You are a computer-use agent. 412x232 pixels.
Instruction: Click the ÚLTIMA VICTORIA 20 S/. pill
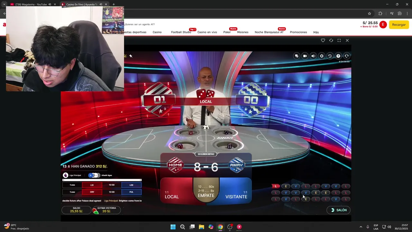click(x=106, y=210)
